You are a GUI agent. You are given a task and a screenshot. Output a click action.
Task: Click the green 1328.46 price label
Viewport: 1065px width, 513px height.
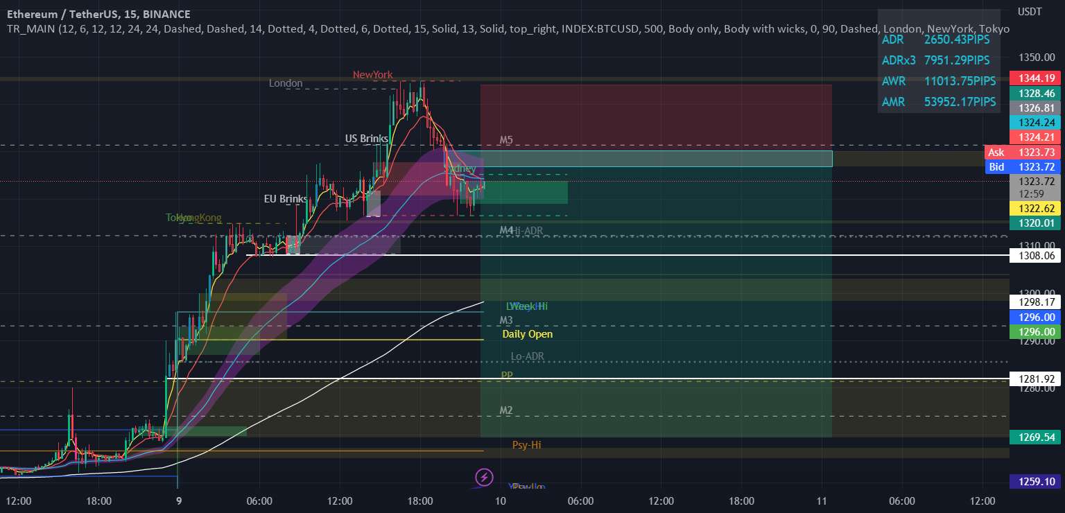click(x=1035, y=93)
